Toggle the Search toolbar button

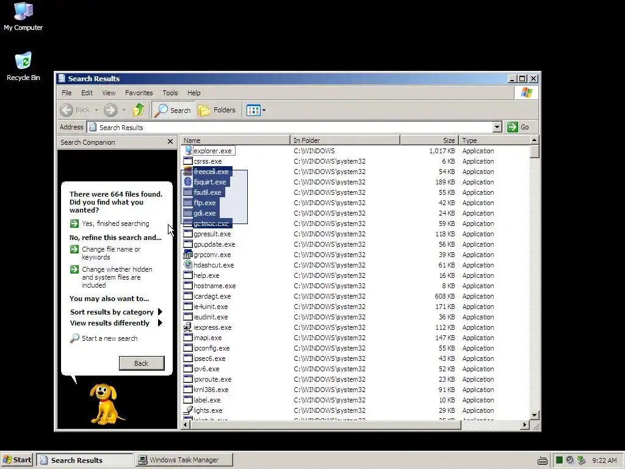tap(173, 110)
